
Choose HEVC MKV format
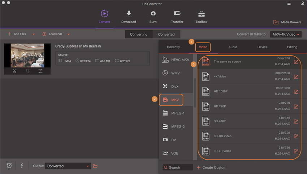176,60
